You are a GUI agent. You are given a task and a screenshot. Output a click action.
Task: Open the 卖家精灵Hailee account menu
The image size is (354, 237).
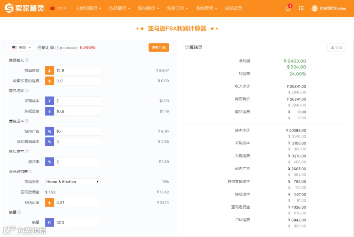(x=333, y=8)
